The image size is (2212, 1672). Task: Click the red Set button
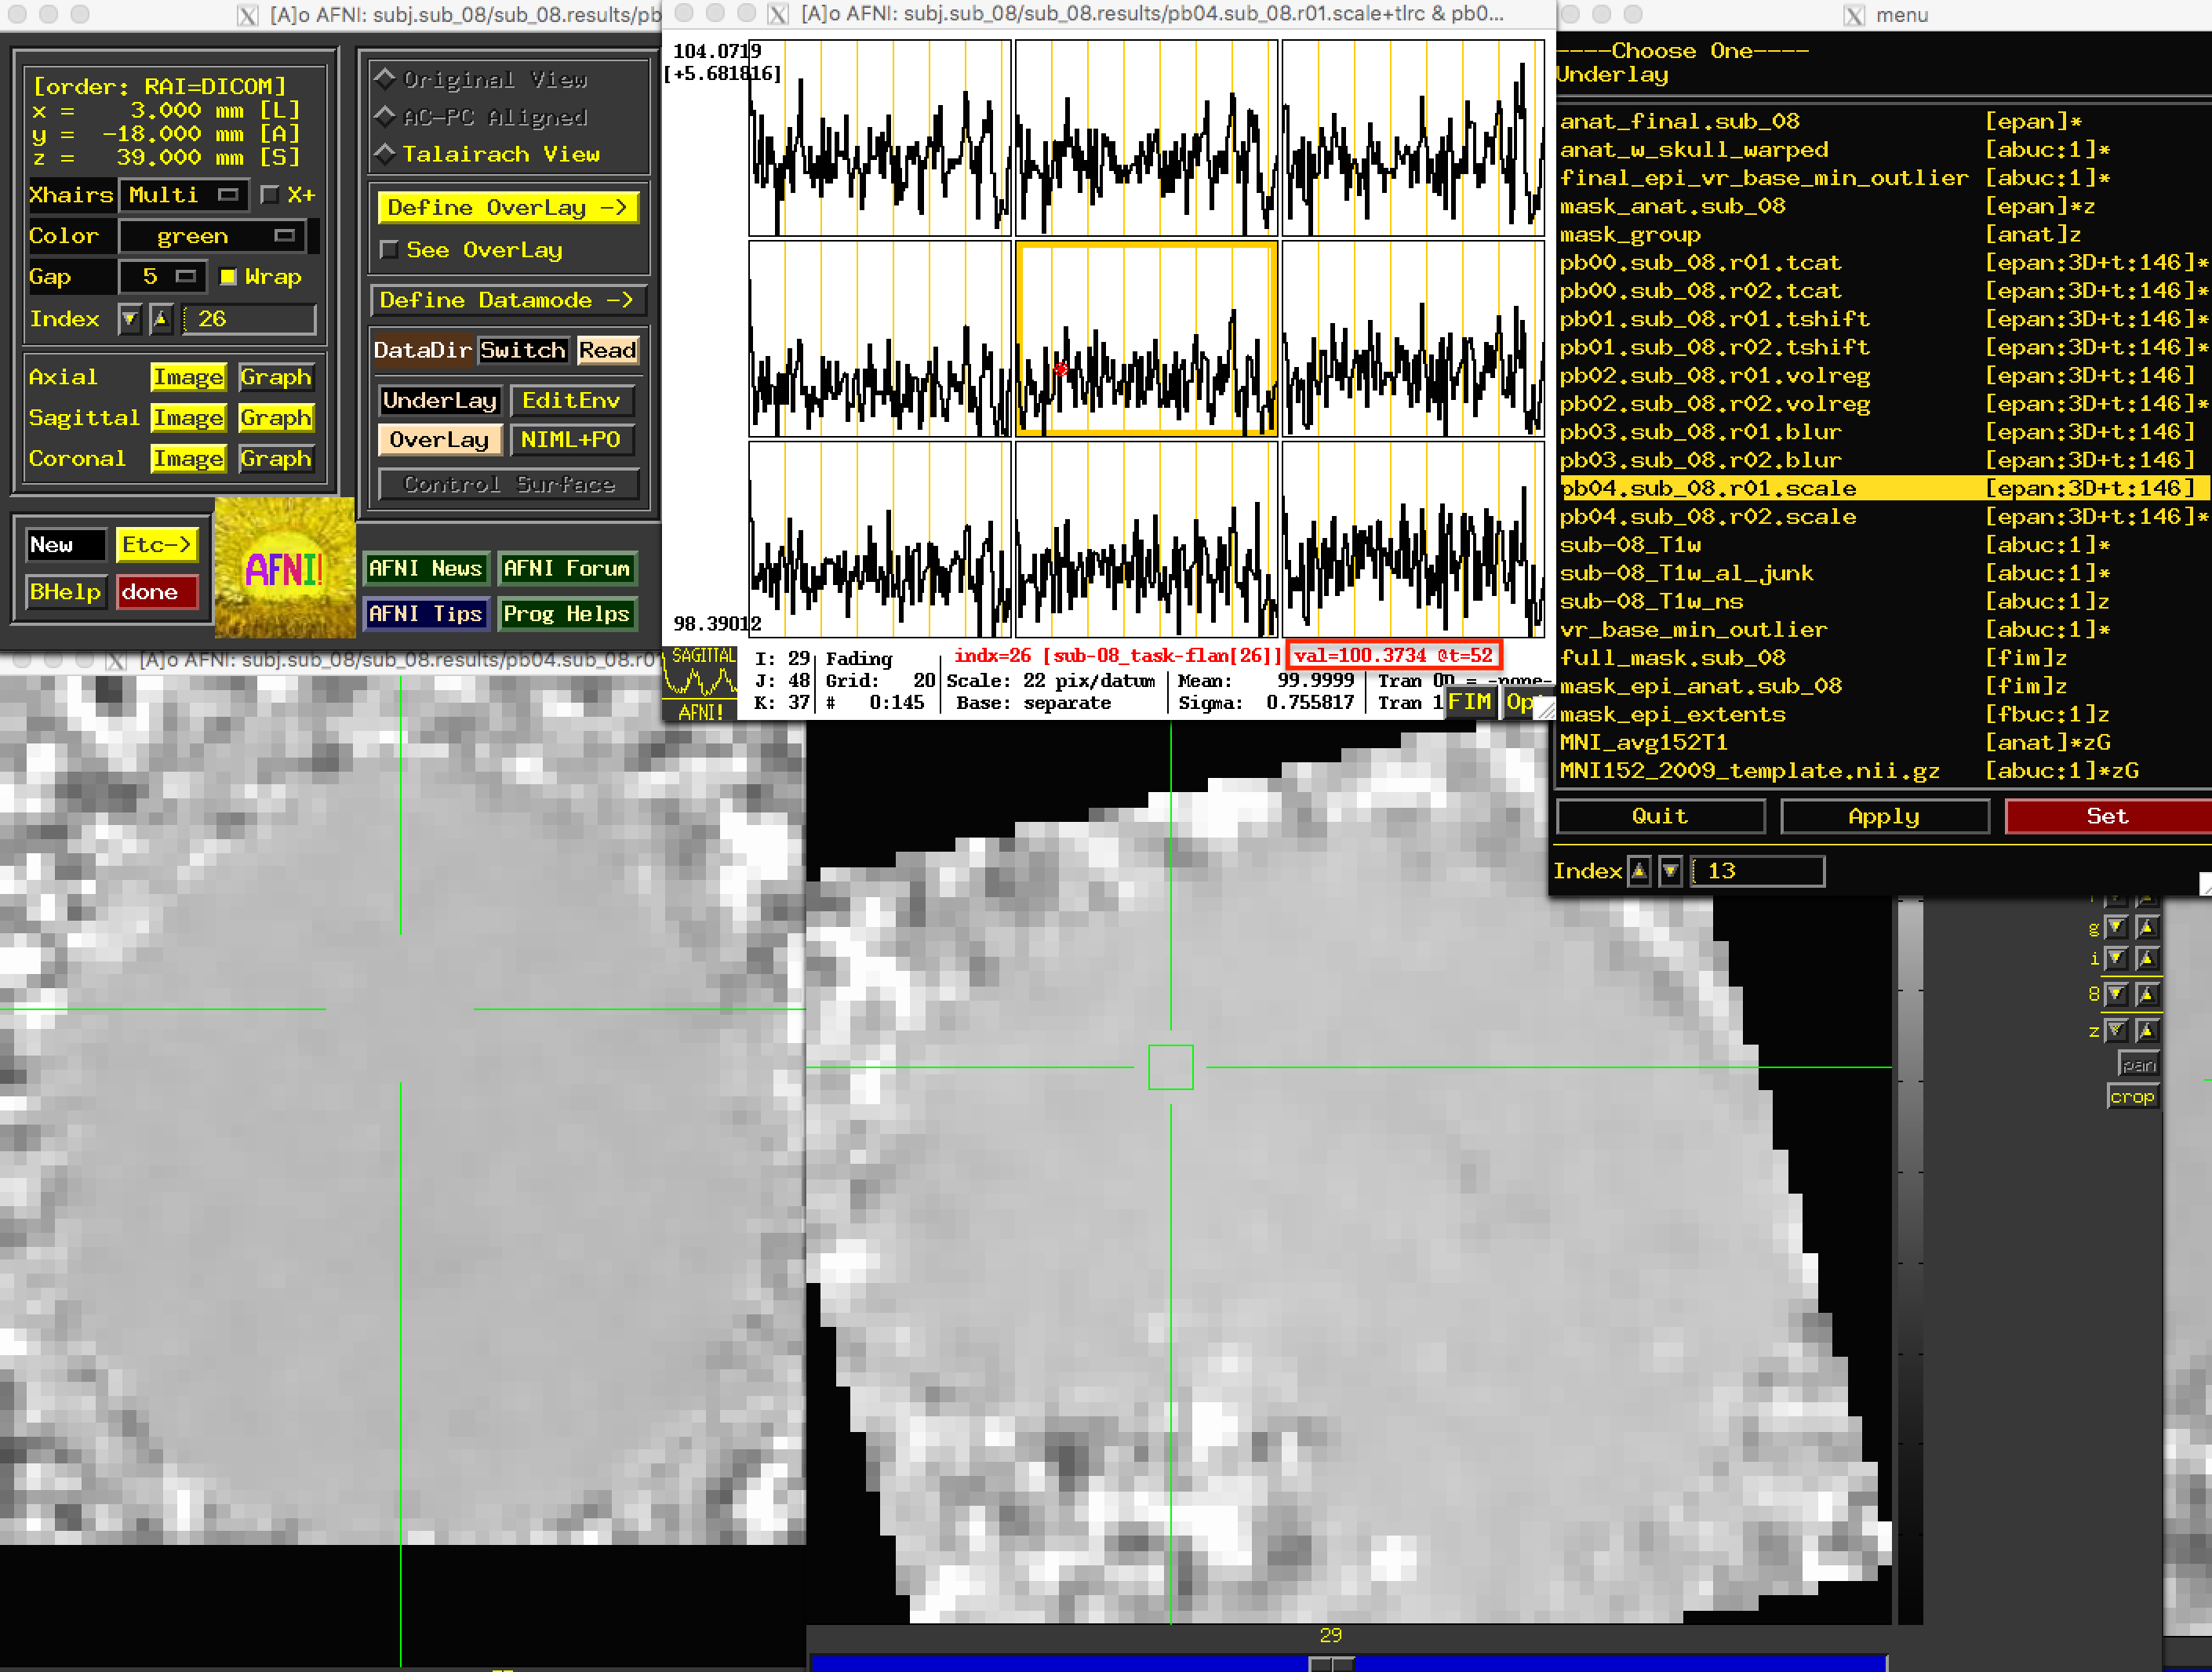coord(2108,816)
